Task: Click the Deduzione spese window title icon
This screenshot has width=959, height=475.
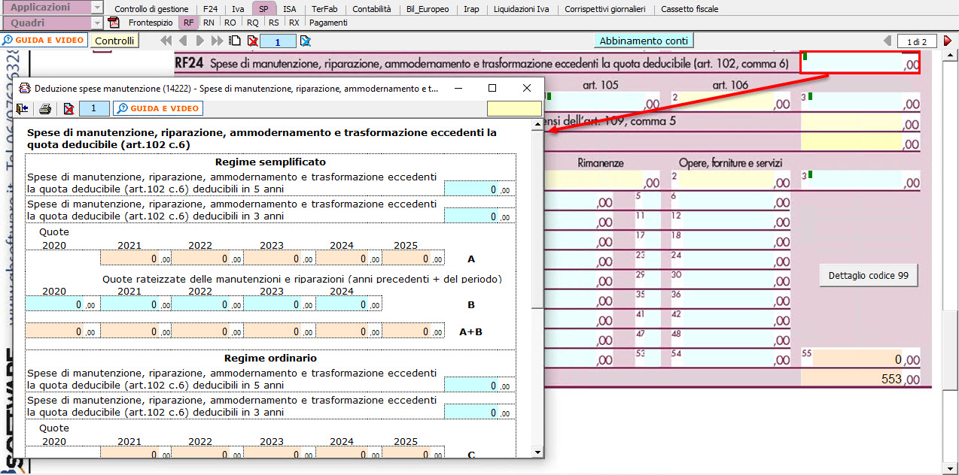Action: pos(25,88)
